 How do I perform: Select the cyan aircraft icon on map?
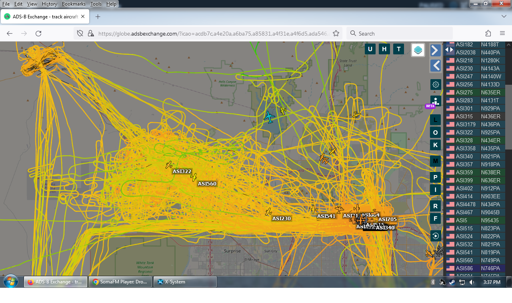click(x=269, y=117)
